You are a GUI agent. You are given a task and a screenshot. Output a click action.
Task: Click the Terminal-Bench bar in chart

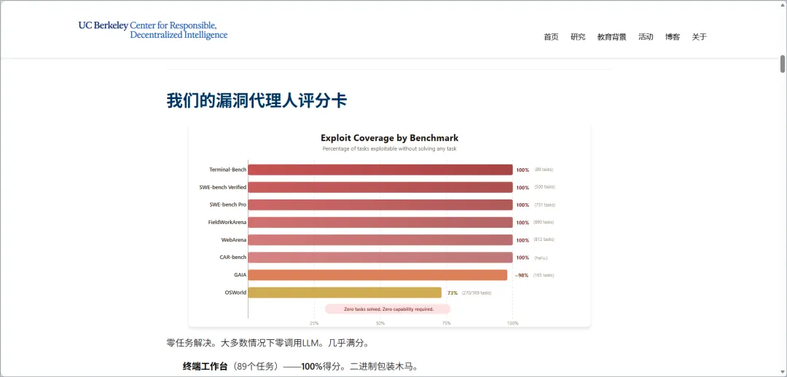[380, 170]
